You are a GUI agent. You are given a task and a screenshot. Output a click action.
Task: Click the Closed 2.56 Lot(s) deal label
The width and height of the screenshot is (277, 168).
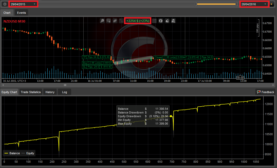tap(183, 57)
